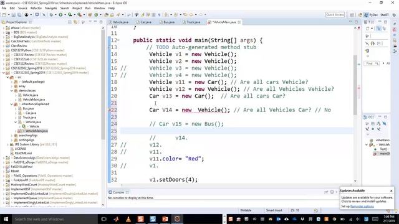The width and height of the screenshot is (399, 224).
Task: Expand the JRE System Library node
Action: pyautogui.click(x=7, y=144)
